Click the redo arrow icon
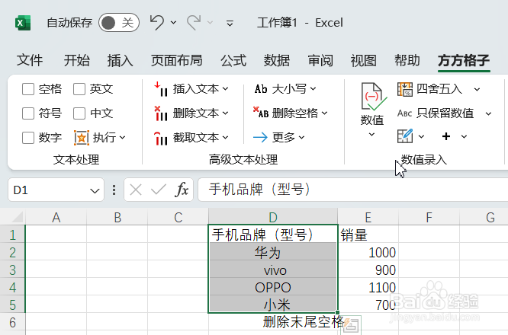This screenshot has height=335, width=508. click(x=194, y=22)
